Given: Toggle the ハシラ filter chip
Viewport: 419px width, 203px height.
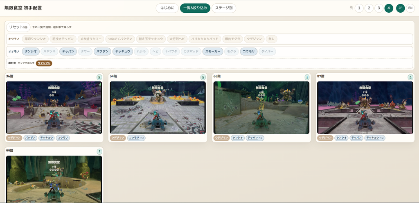Looking at the screenshot, I should click(141, 52).
